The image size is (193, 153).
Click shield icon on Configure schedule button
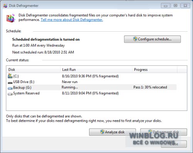pos(135,39)
